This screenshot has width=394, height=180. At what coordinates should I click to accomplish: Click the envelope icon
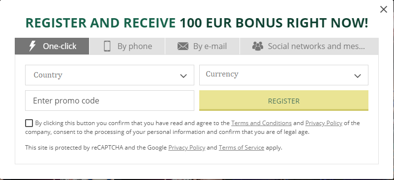[182, 47]
